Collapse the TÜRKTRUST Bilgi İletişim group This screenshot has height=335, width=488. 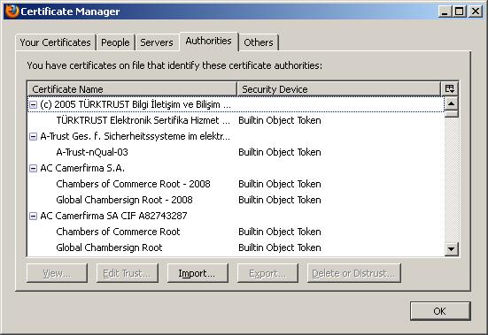[x=33, y=105]
